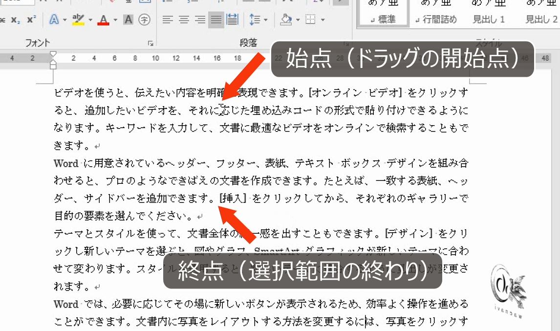Click the horizontal ruler at mark 10
Viewport: 560px width, 331px height.
point(155,58)
